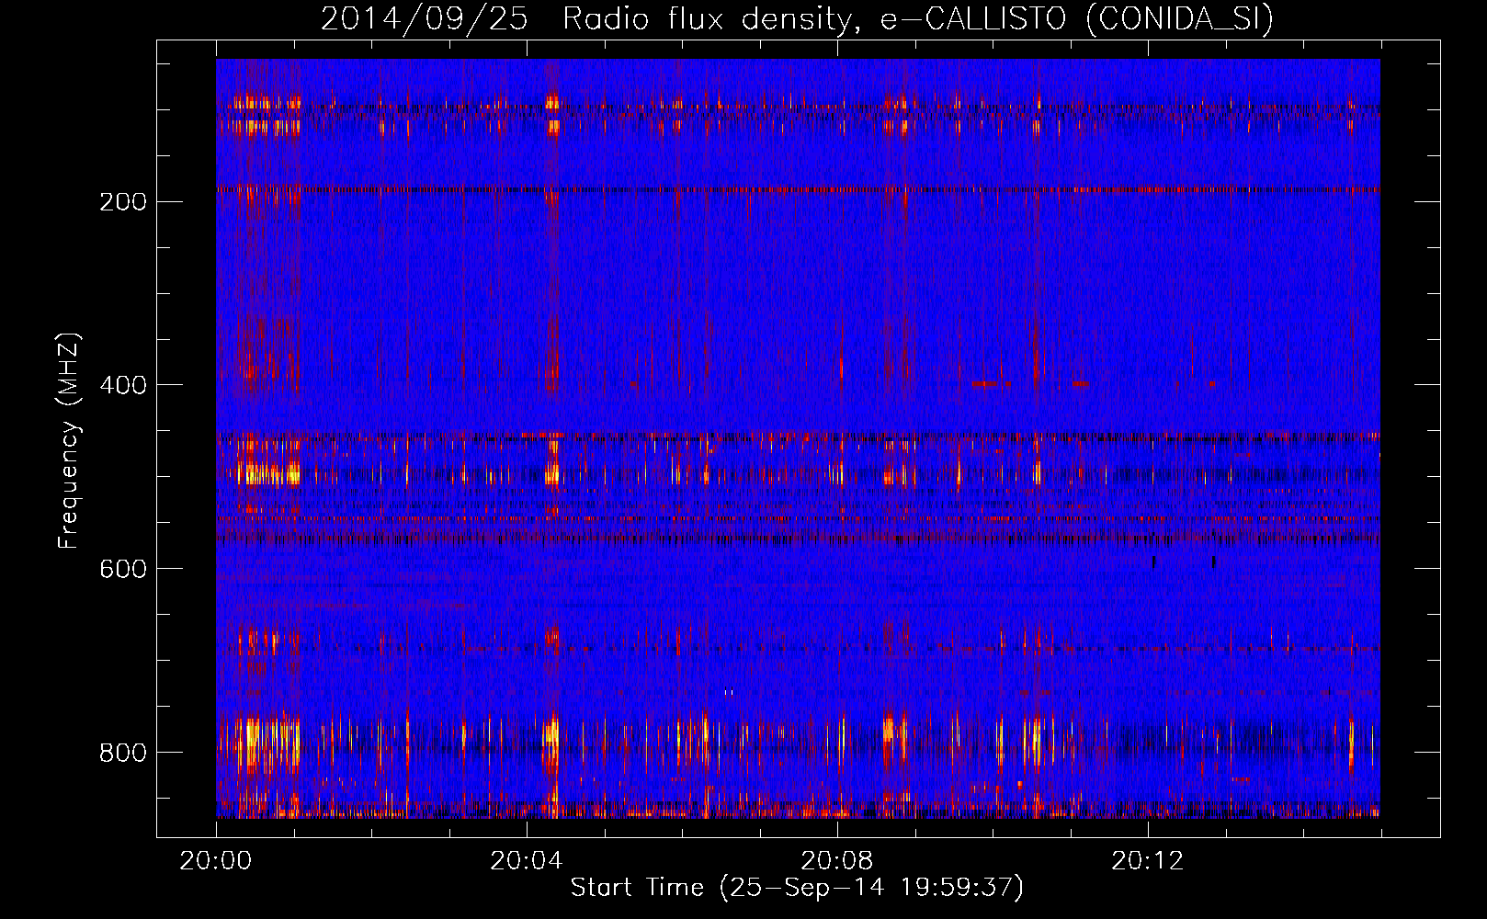
Task: Click the '600' frequency tick label
Action: (x=122, y=570)
